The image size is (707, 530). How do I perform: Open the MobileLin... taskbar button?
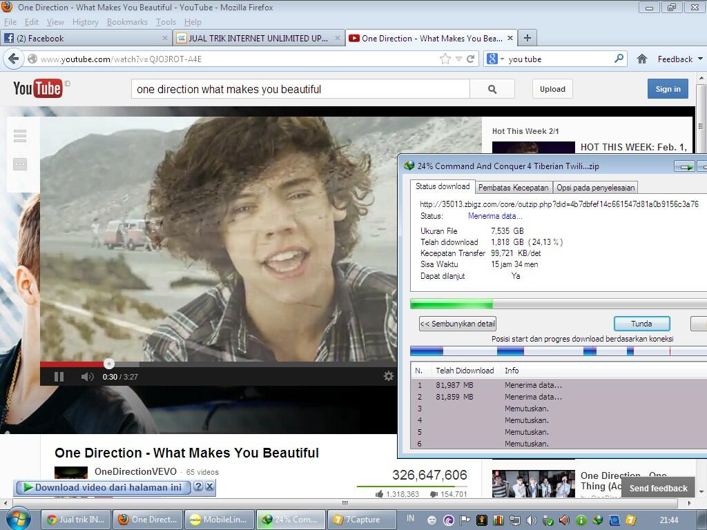coord(219,520)
